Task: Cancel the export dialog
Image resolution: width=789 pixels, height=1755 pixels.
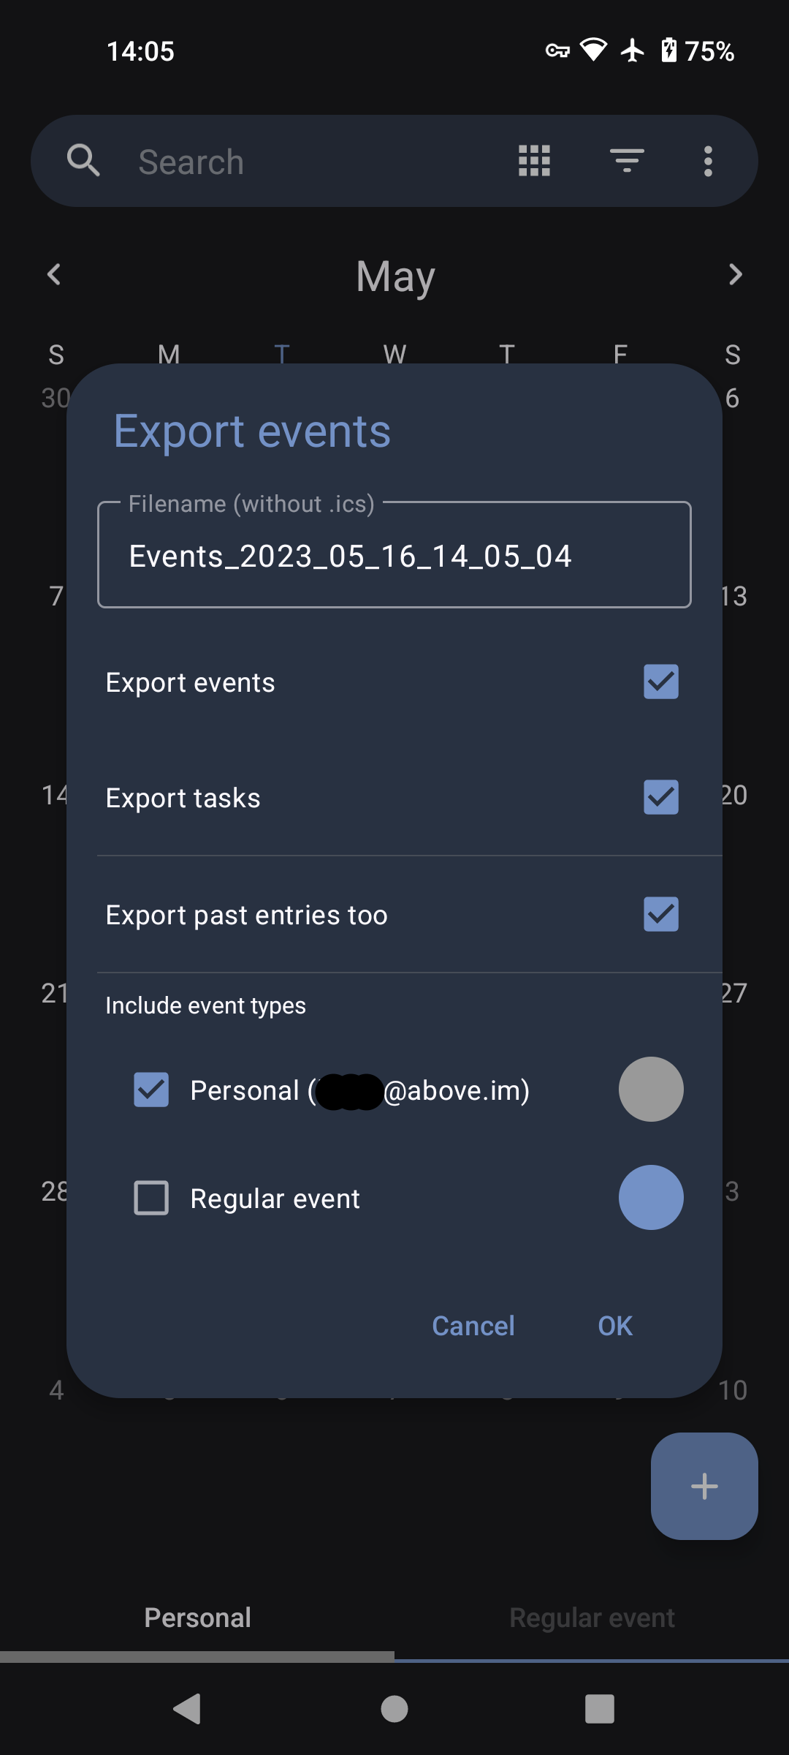Action: 473,1326
